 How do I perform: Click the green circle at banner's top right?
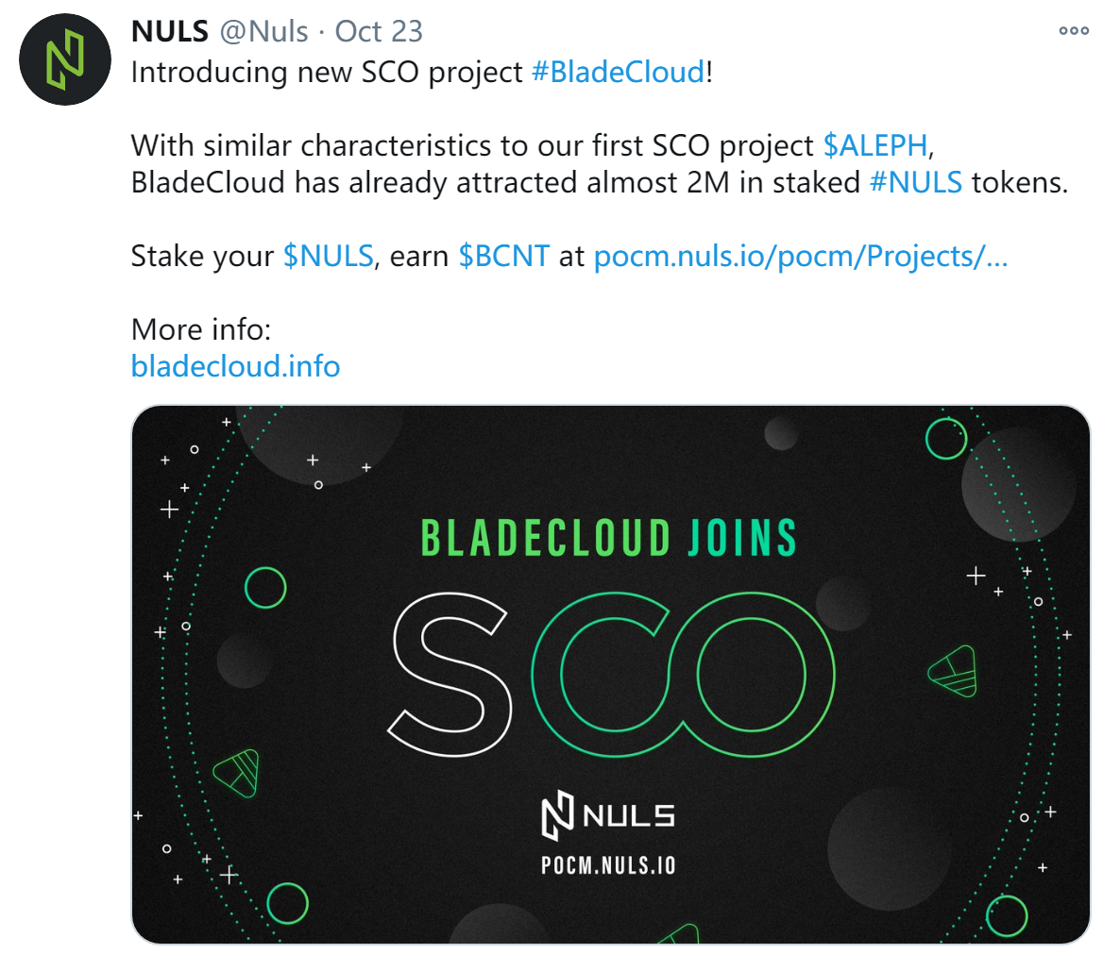(x=945, y=439)
